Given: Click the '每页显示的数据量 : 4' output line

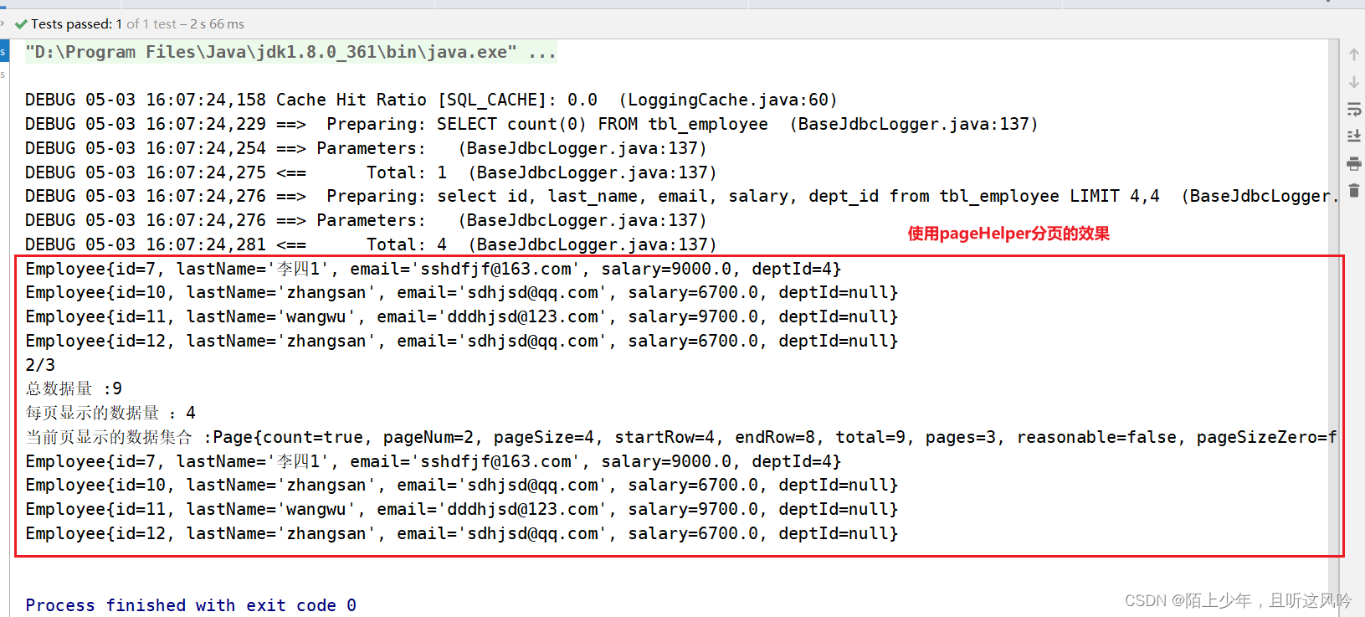Looking at the screenshot, I should coord(110,413).
